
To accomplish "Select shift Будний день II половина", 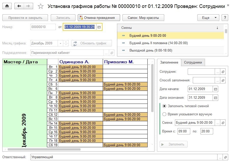I will click(x=171, y=43).
